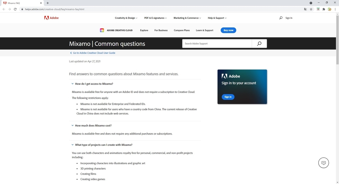The width and height of the screenshot is (339, 184).
Task: Open search via magnifier icon near Sign In
Action: pyautogui.click(x=281, y=18)
